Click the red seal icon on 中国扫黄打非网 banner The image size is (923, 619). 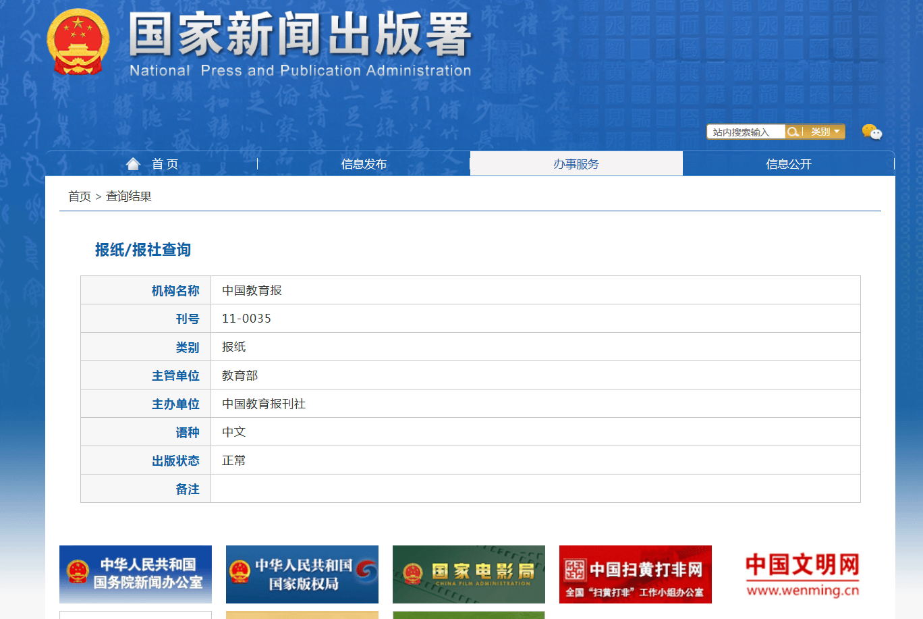576,570
